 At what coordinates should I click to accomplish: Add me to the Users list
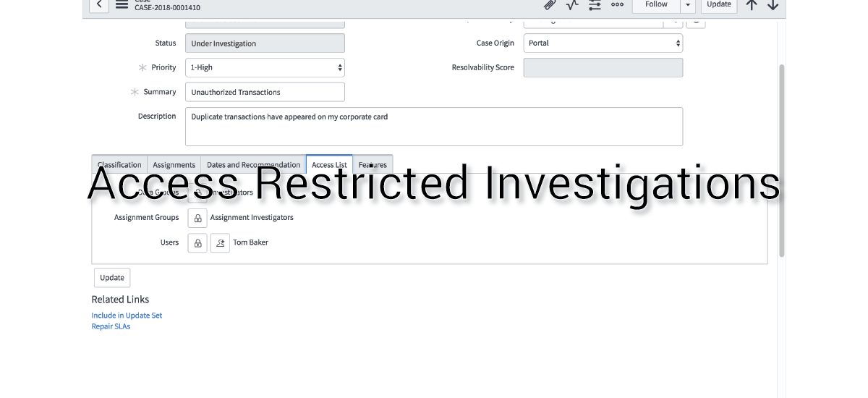click(220, 243)
